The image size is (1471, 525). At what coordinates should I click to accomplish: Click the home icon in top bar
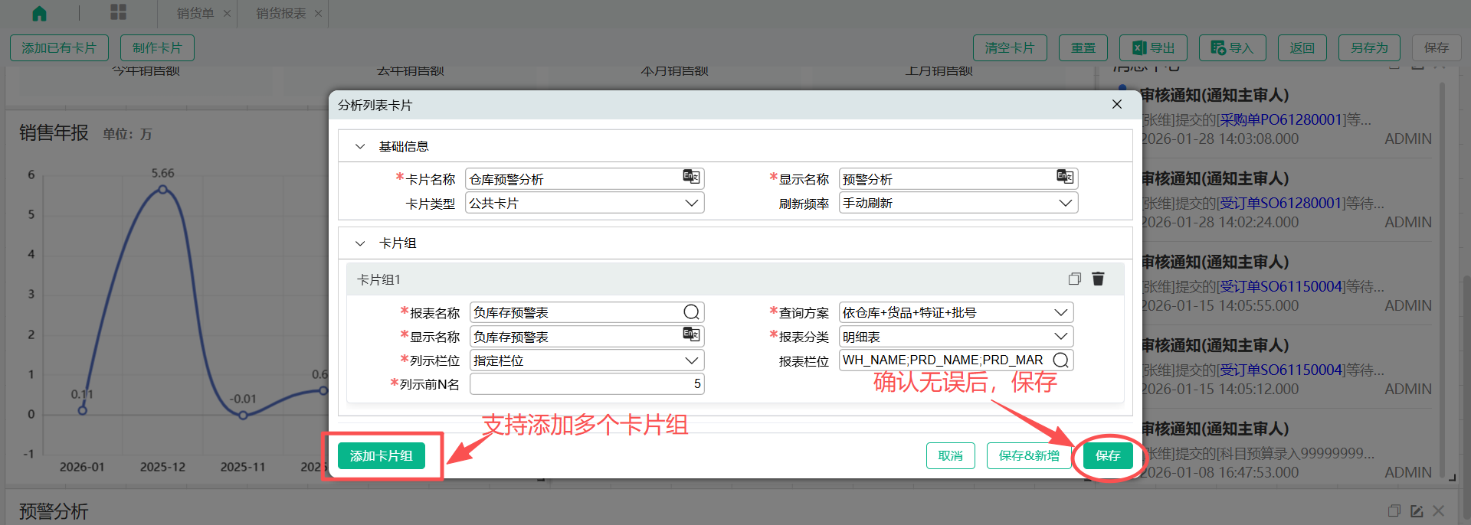coord(39,13)
